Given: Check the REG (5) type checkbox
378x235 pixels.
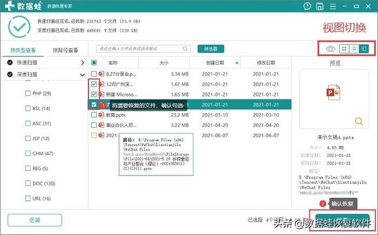Looking at the screenshot, I should [x=28, y=168].
